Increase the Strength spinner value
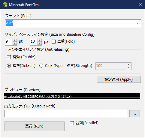This screenshot has height=138, width=145. coord(129,64)
